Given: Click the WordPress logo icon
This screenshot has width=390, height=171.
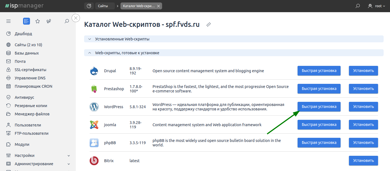Looking at the screenshot, I should [94, 107].
